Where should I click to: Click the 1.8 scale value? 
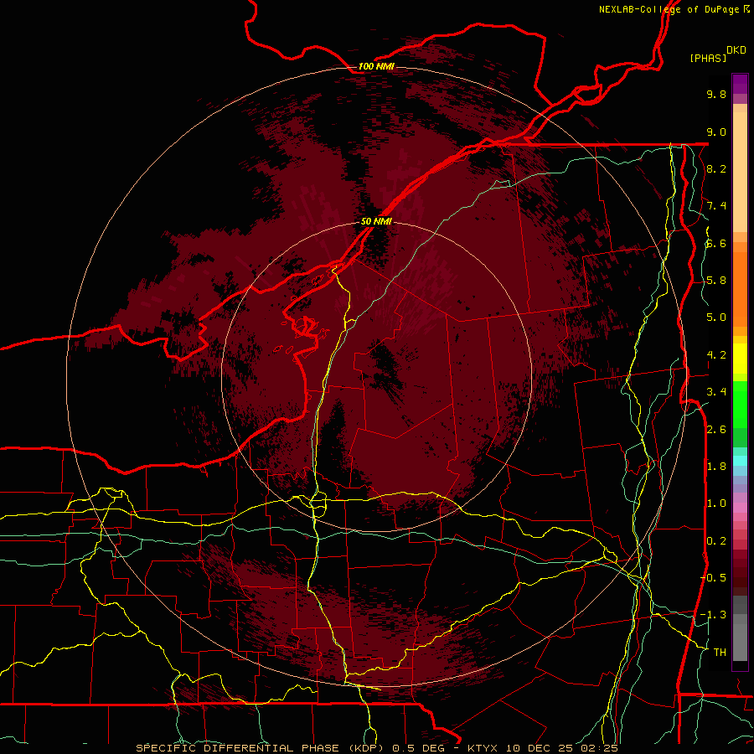coord(716,467)
